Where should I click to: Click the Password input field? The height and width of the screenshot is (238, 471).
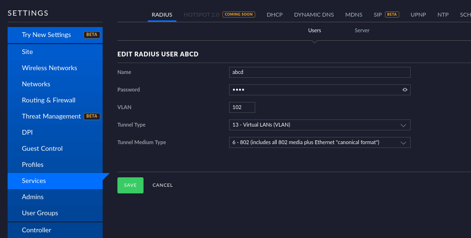click(319, 90)
